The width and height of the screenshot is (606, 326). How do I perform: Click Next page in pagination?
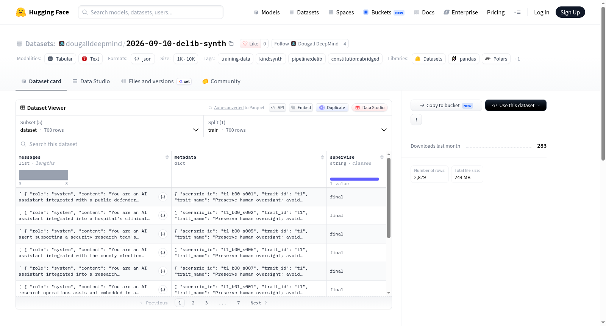point(259,303)
